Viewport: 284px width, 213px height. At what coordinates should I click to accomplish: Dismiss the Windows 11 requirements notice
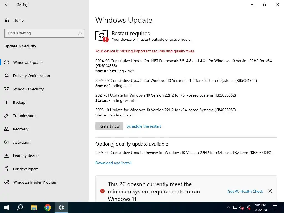(x=270, y=191)
